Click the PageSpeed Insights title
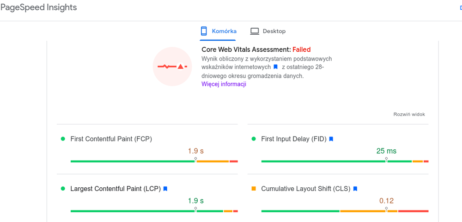462x222 pixels. (39, 7)
